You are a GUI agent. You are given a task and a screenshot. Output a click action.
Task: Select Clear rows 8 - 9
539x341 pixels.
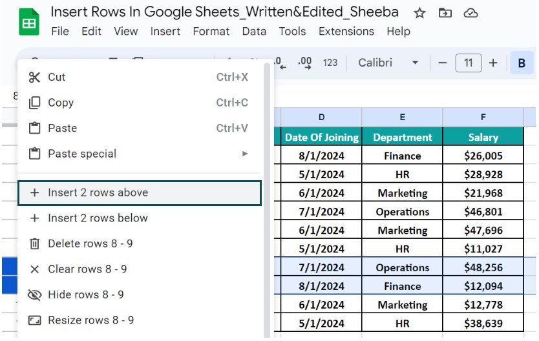pos(139,269)
